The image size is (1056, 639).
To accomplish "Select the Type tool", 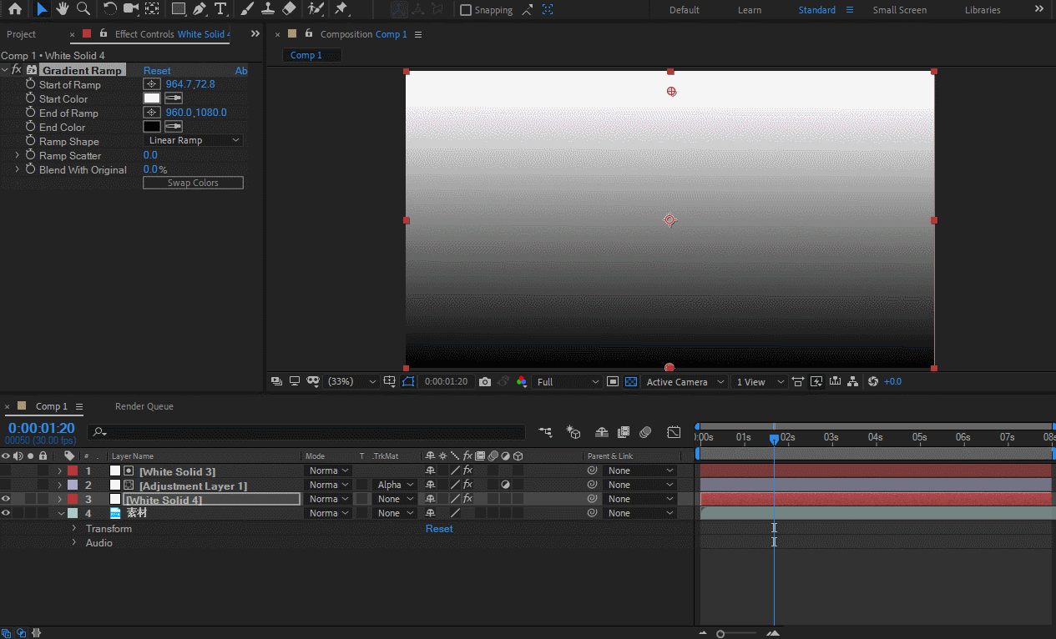I will coord(220,9).
